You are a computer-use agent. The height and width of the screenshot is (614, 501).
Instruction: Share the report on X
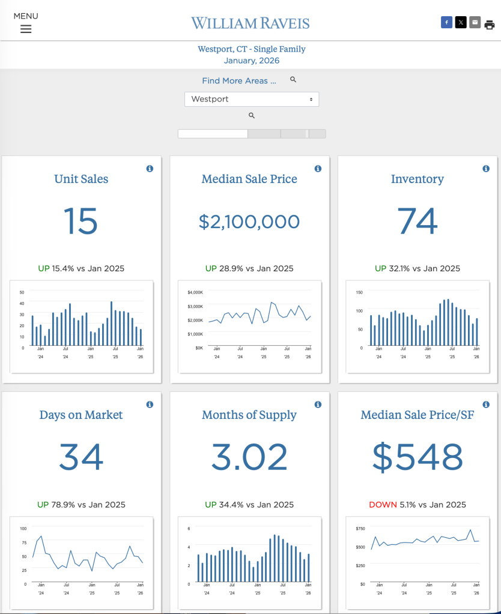coord(461,23)
